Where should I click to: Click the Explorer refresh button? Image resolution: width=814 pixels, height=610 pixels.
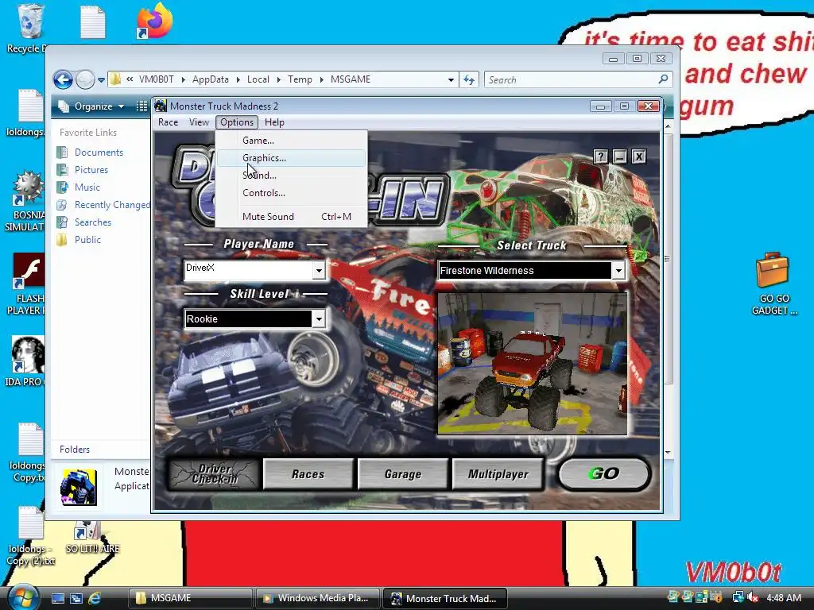coord(469,80)
